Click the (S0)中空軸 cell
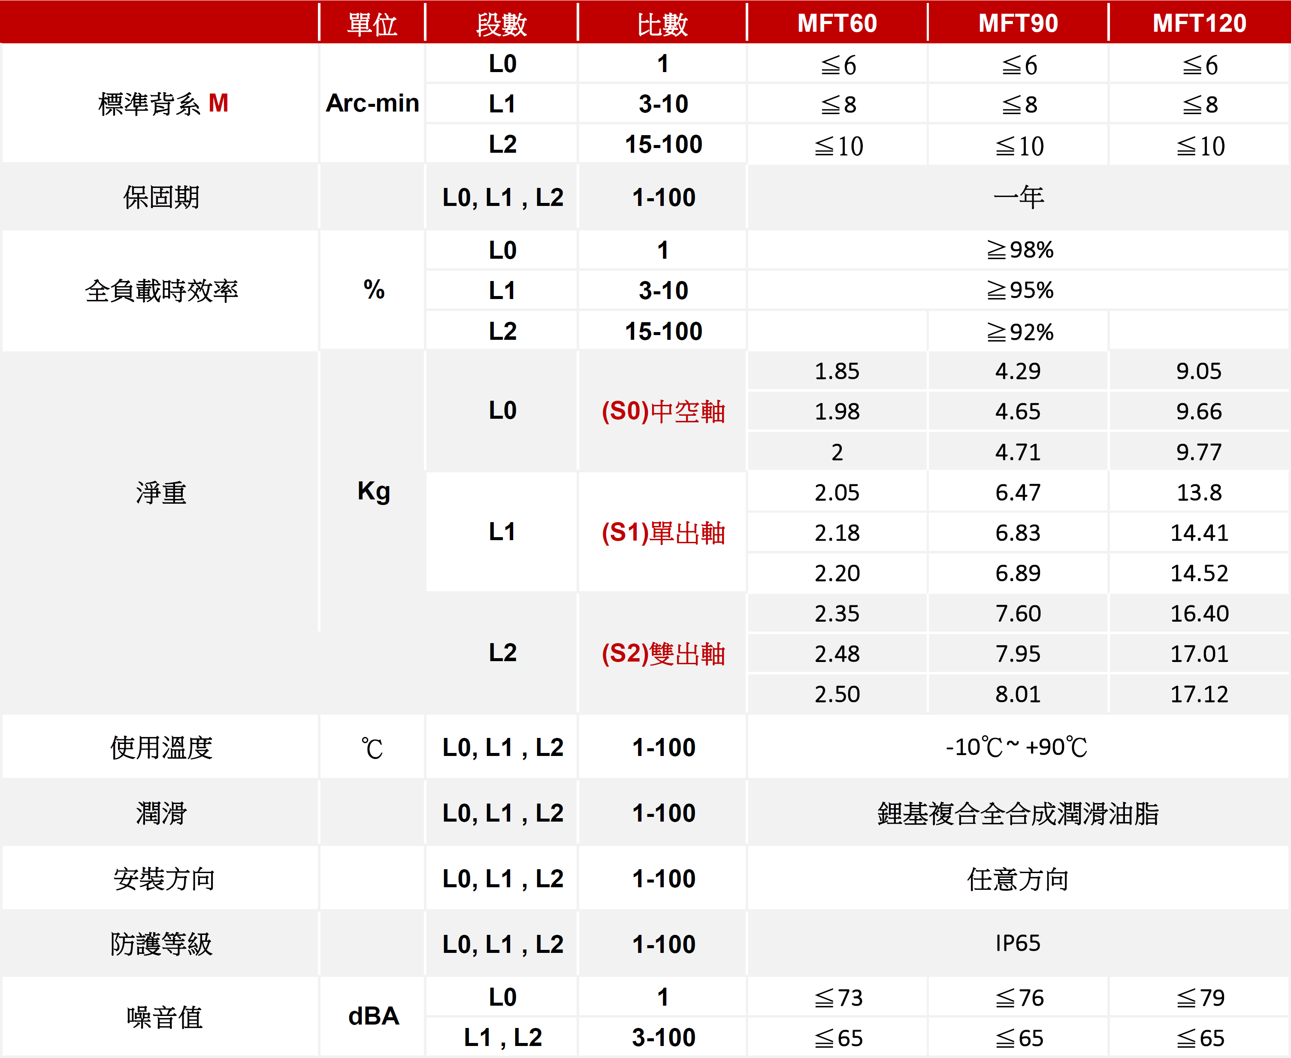This screenshot has height=1058, width=1291. pos(663,411)
